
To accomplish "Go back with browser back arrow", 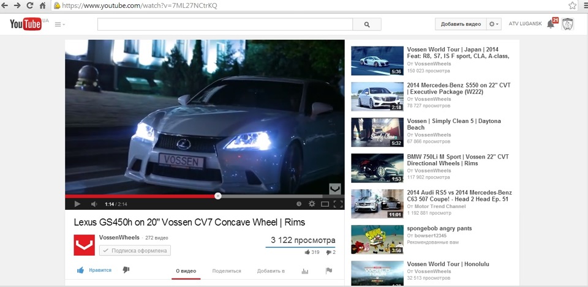I will tap(5, 6).
